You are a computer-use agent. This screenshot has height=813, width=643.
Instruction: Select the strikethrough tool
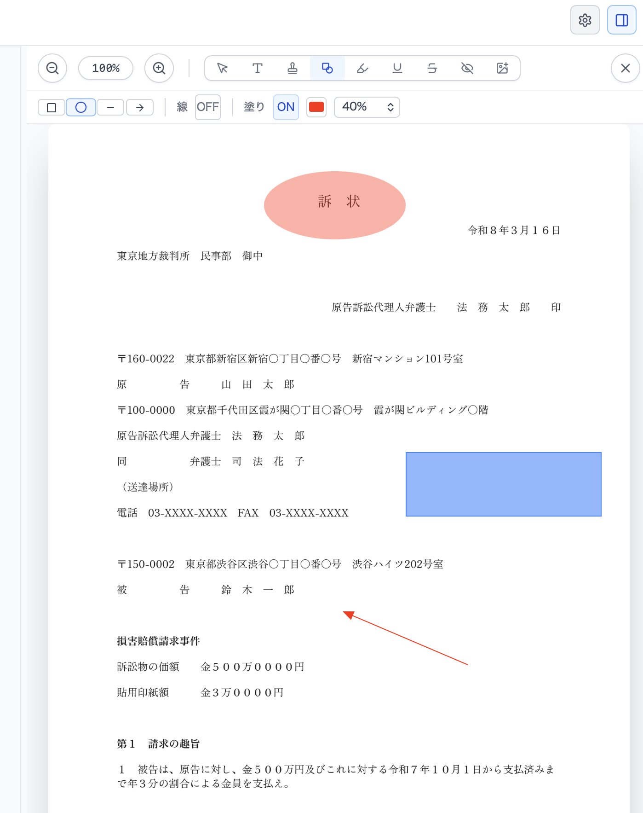(x=432, y=68)
